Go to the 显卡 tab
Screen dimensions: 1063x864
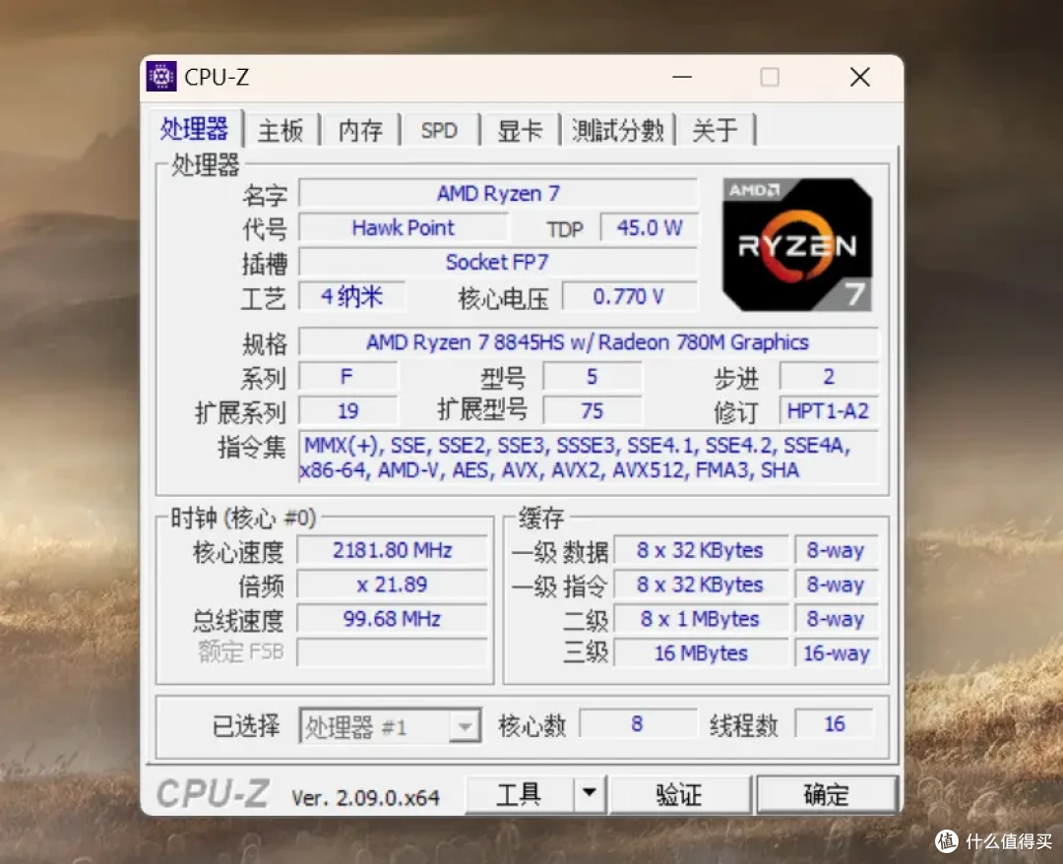pyautogui.click(x=520, y=130)
